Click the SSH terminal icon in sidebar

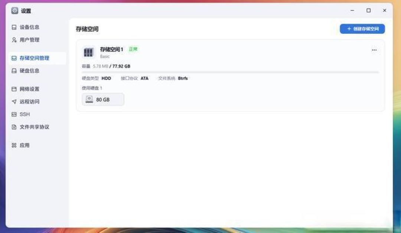[x=14, y=114]
